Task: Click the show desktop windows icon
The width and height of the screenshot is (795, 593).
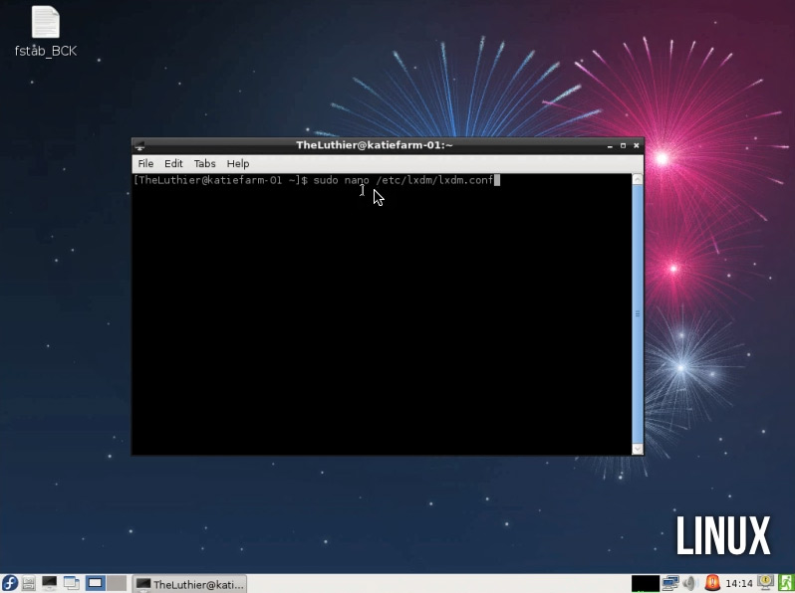Action: click(72, 583)
